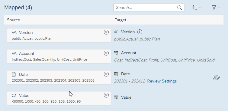Click the Account target dimension icon
The image size is (228, 111).
coord(116,53)
